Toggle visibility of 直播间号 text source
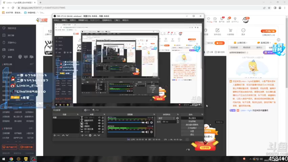 click(x=99, y=121)
